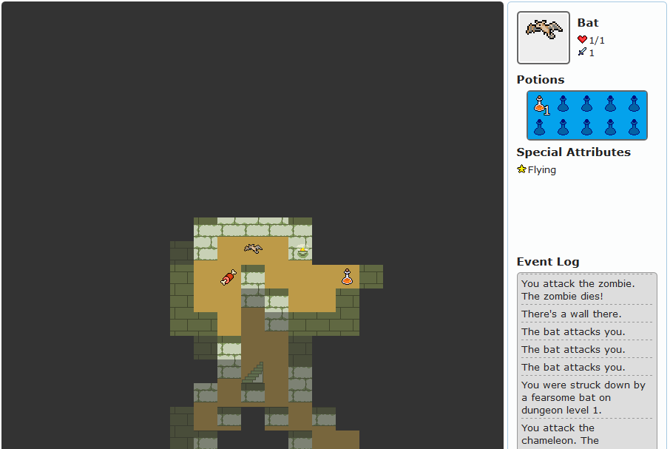Viewport: 670px width, 449px height.
Task: Click the orange potion on the dungeon floor
Action: (347, 277)
